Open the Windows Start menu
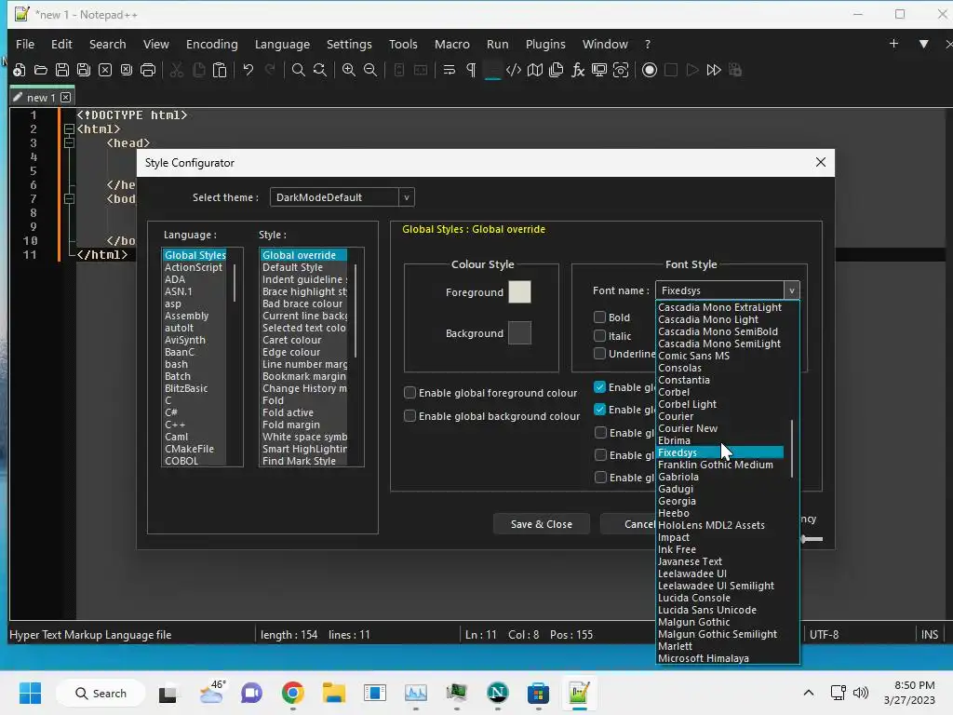 [x=30, y=693]
